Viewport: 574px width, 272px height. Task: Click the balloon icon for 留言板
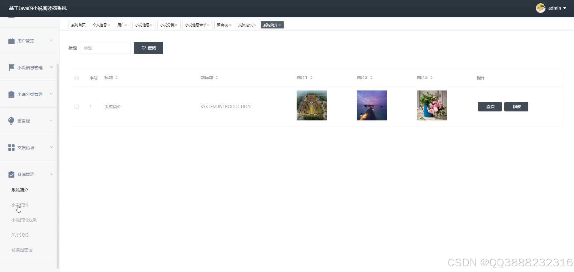(11, 121)
